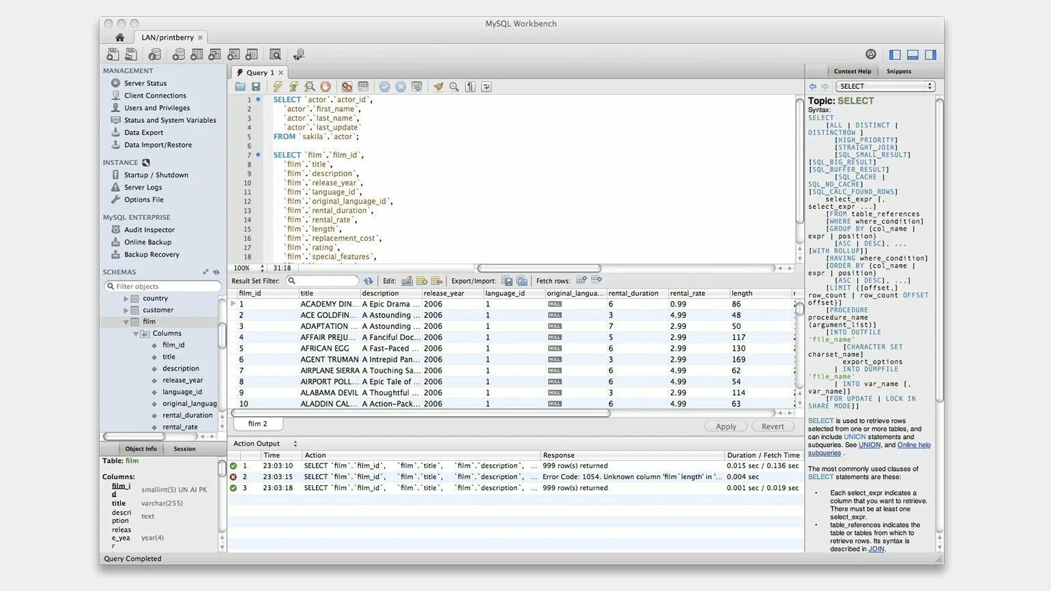The width and height of the screenshot is (1051, 591).
Task: Open the find magnifier in the query toolbar
Action: coord(454,87)
